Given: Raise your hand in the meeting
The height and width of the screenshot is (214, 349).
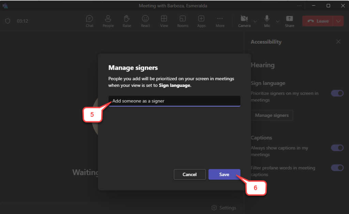Looking at the screenshot, I should coord(126,21).
